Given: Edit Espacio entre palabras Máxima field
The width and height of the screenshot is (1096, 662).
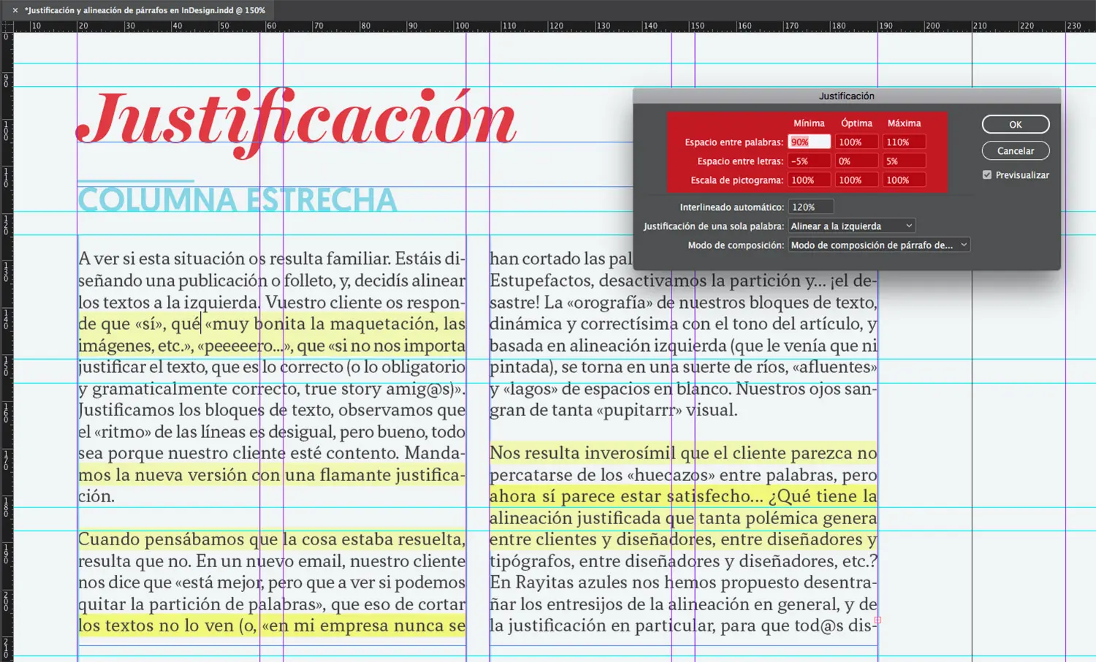Looking at the screenshot, I should (905, 142).
